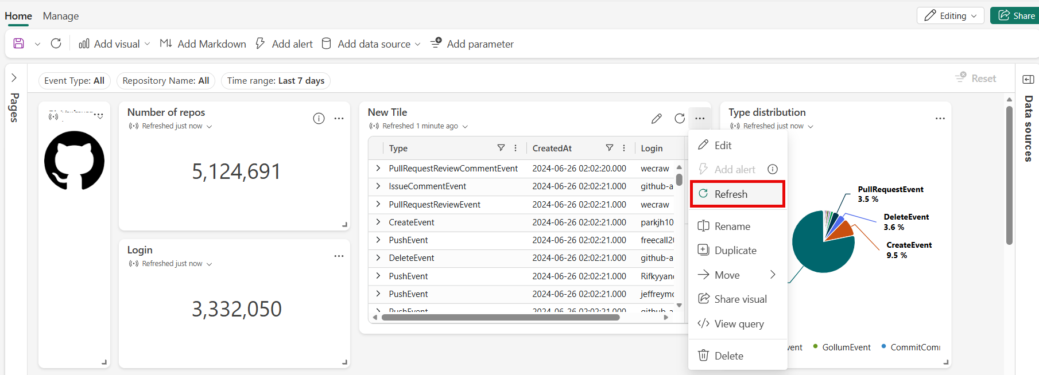Open info icon on Number of repos tile
This screenshot has height=375, width=1039.
[x=319, y=119]
